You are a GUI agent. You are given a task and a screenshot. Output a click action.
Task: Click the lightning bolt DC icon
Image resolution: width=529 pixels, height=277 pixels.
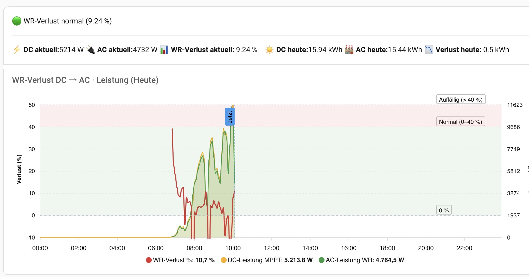[x=17, y=50]
